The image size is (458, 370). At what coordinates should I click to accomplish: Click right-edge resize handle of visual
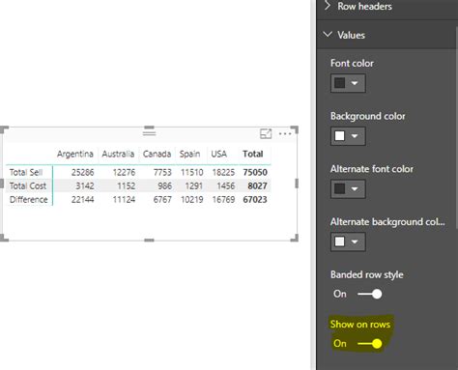[297, 184]
